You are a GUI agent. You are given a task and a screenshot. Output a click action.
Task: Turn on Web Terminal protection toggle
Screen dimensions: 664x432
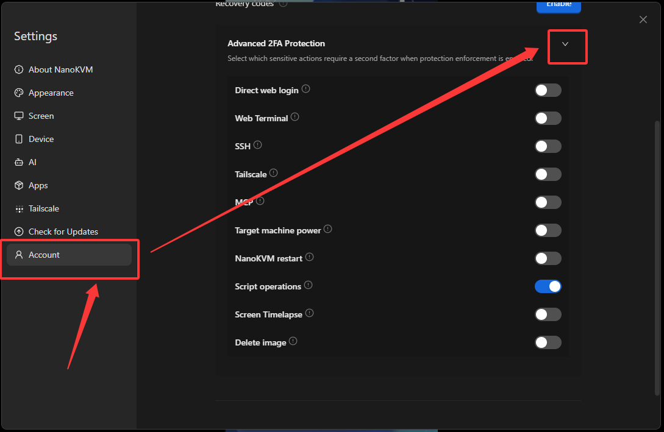coord(548,118)
